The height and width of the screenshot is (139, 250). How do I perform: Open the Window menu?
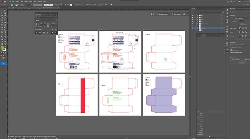(40, 1)
